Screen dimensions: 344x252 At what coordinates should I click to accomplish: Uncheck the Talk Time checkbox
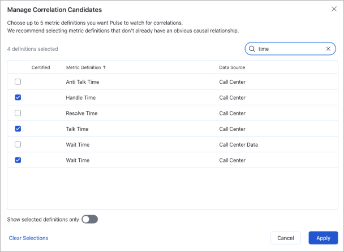coord(18,129)
